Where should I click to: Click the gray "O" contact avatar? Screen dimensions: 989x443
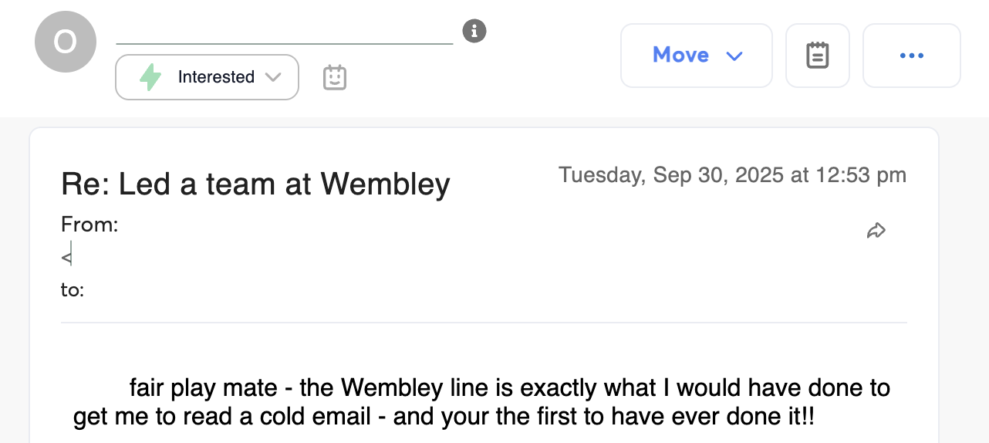66,42
